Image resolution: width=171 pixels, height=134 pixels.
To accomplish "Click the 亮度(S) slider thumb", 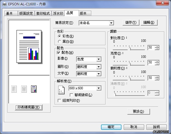I will (x=129, y=64).
